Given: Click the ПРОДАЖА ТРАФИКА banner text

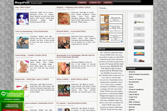Looking at the screenshot, I should [x=12, y=99].
